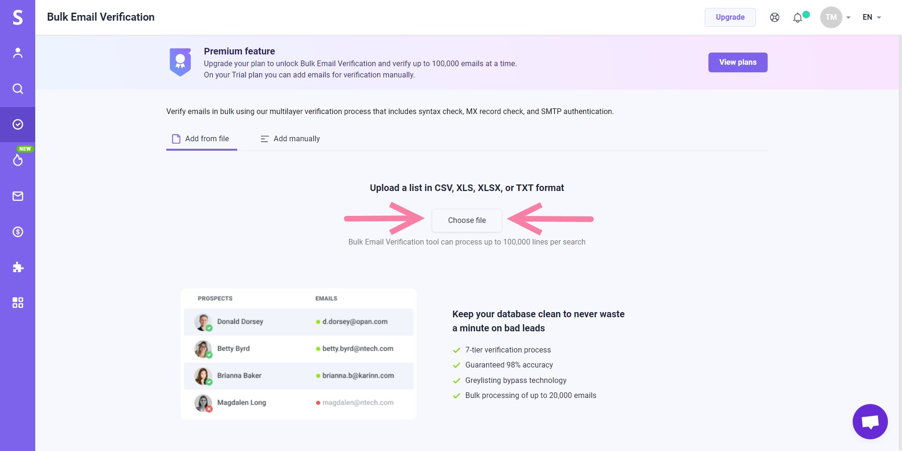Image resolution: width=902 pixels, height=451 pixels.
Task: Click the Bulk Email Verification page title
Action: (101, 17)
